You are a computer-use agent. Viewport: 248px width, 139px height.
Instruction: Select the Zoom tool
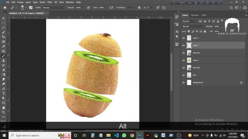[3, 112]
